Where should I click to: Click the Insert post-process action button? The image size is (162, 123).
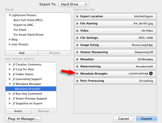click(x=18, y=111)
